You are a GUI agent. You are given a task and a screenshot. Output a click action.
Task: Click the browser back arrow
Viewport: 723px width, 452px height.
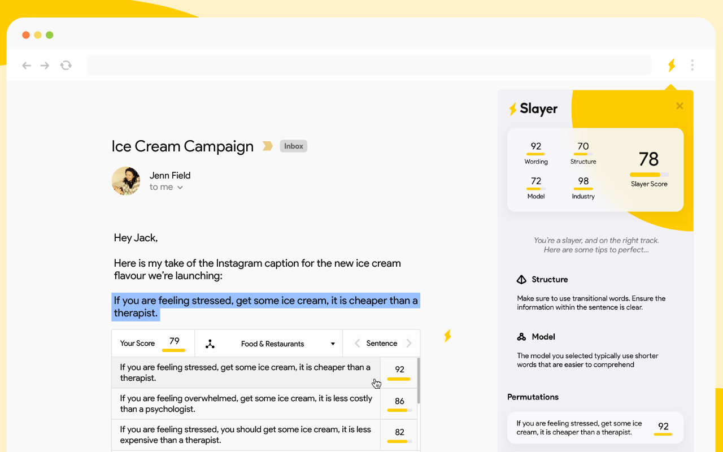click(x=27, y=66)
